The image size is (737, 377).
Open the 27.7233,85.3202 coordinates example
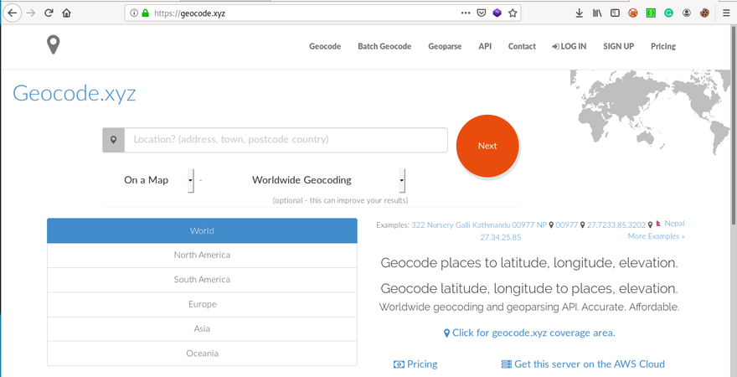click(x=616, y=225)
